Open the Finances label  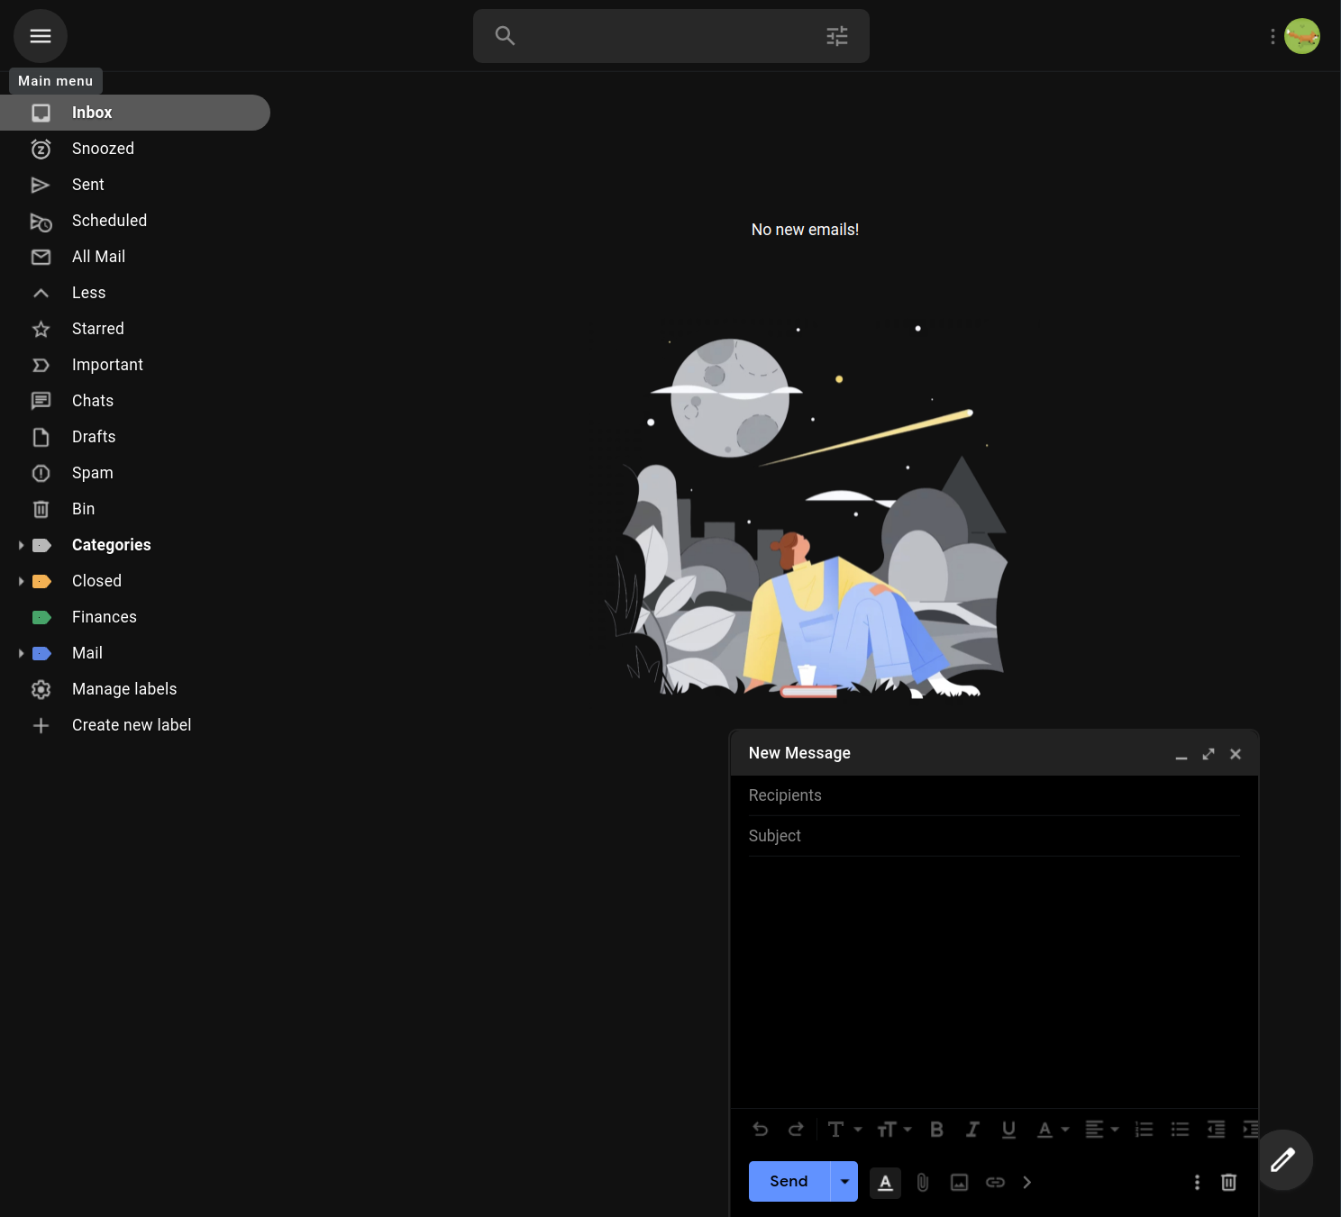click(x=105, y=617)
